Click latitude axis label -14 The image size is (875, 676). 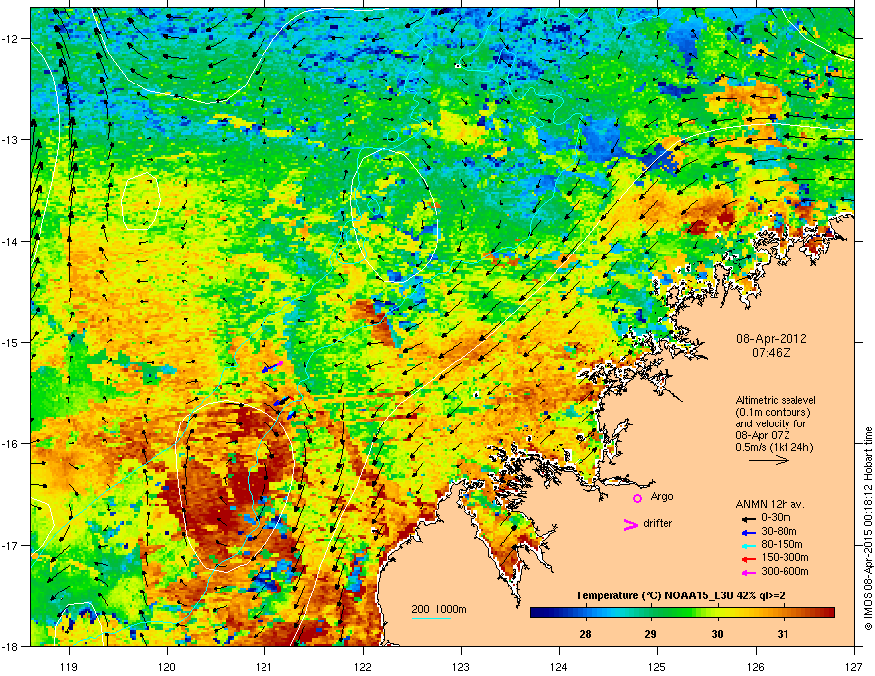11,241
